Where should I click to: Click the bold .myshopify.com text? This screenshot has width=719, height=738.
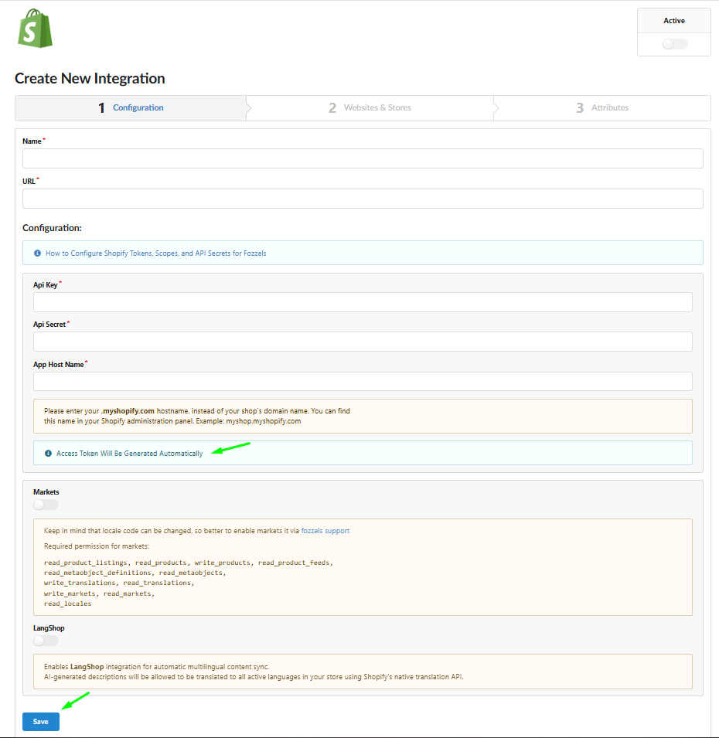pos(128,411)
